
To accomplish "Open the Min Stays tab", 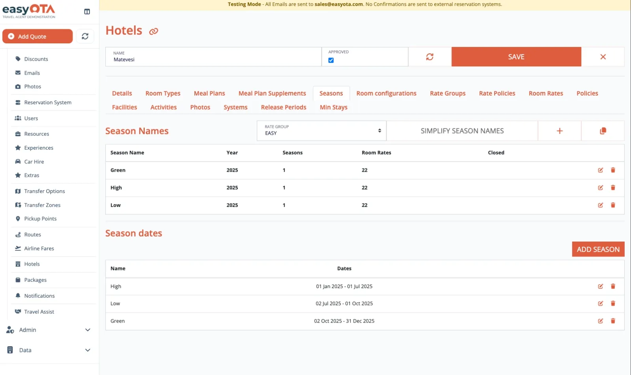I will (334, 107).
